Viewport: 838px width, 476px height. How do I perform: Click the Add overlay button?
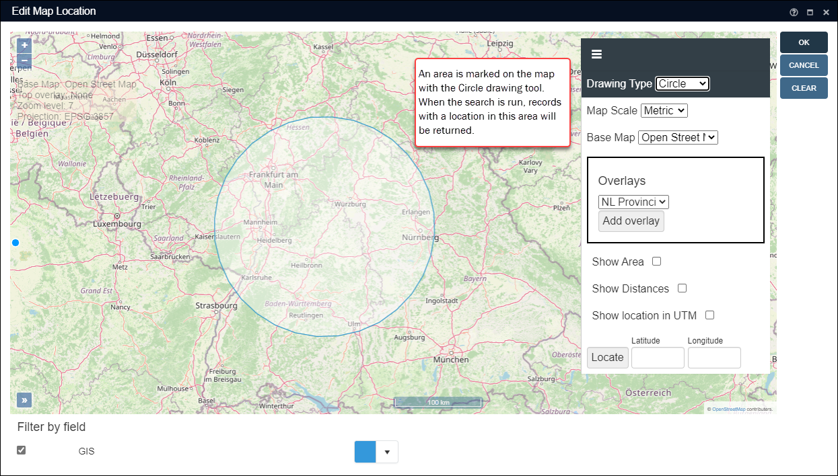click(631, 221)
